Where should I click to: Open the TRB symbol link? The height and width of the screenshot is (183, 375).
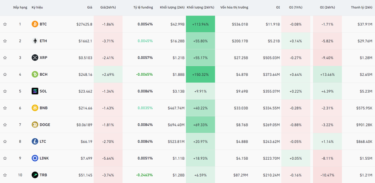[43, 175]
